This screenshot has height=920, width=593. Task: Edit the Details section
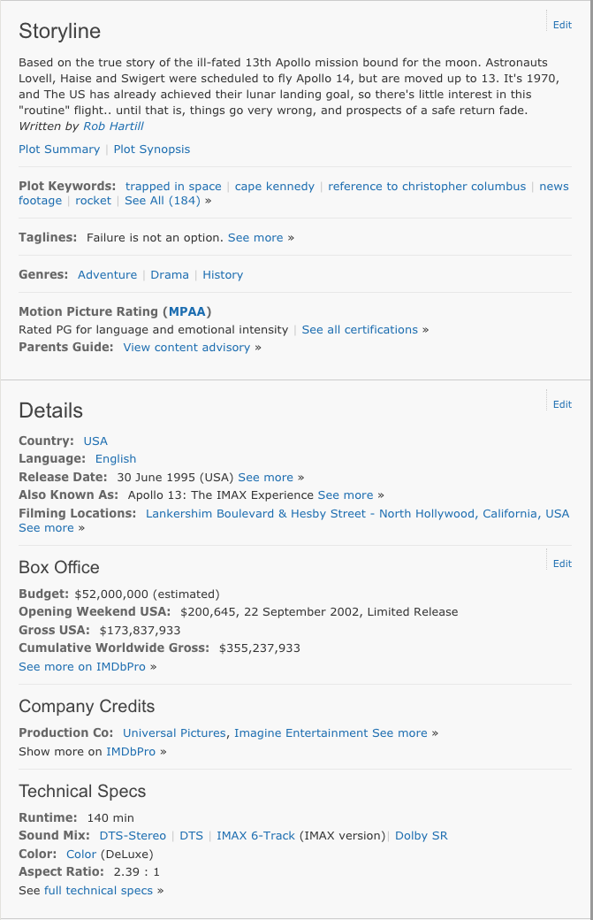(x=562, y=404)
